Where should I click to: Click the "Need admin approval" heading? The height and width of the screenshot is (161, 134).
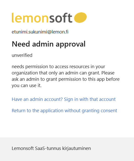coord(49,44)
